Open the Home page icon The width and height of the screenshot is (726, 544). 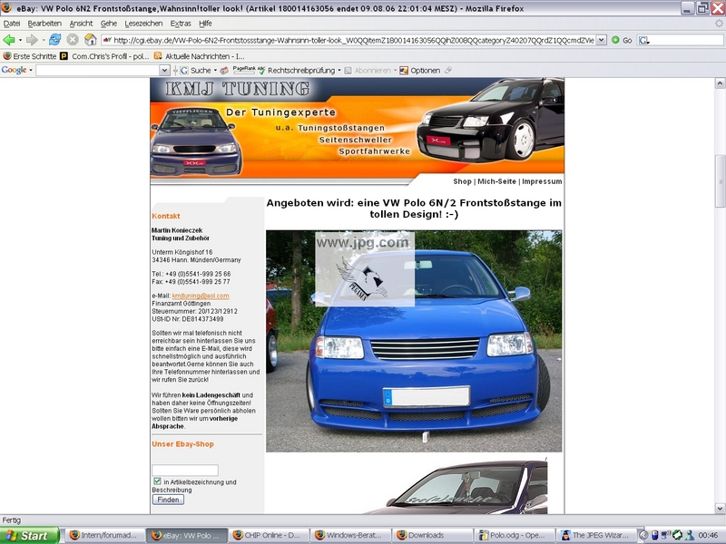[x=90, y=40]
